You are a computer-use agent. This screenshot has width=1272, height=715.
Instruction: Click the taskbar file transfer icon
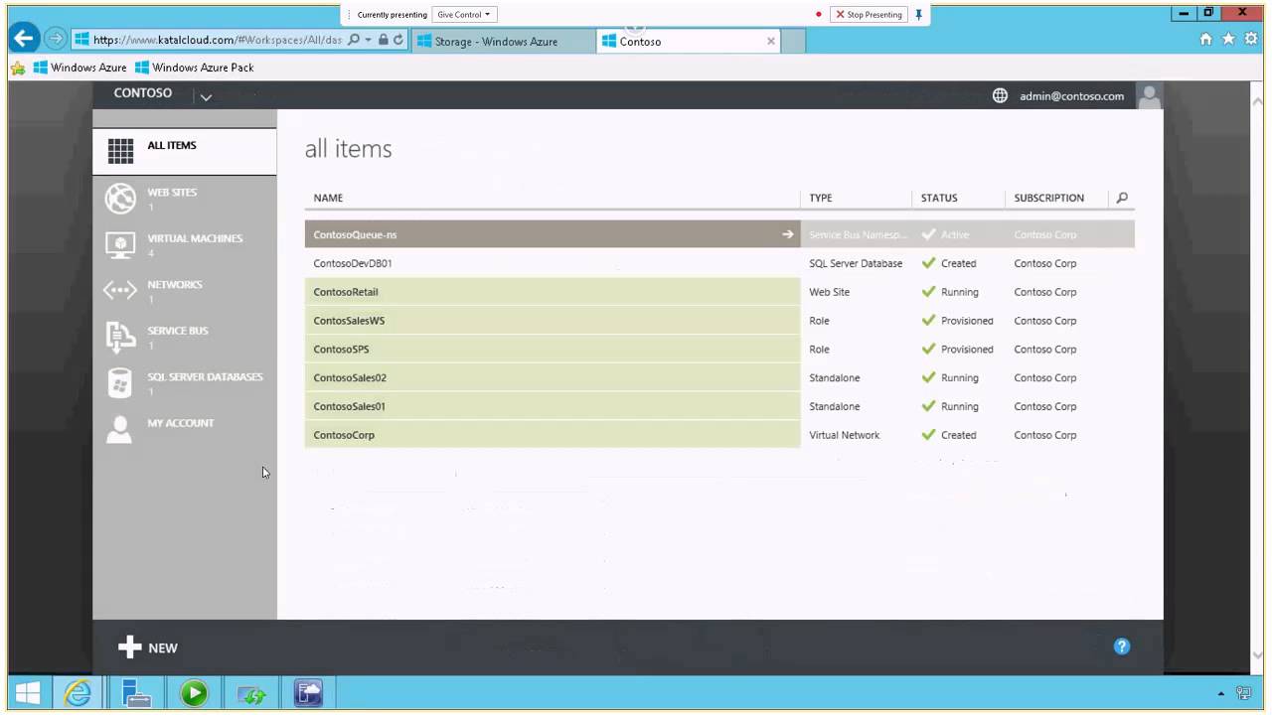[x=308, y=693]
